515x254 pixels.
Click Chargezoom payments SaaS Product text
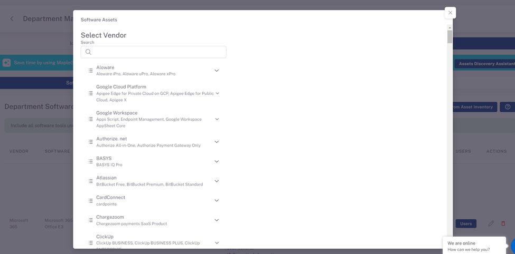pyautogui.click(x=132, y=223)
